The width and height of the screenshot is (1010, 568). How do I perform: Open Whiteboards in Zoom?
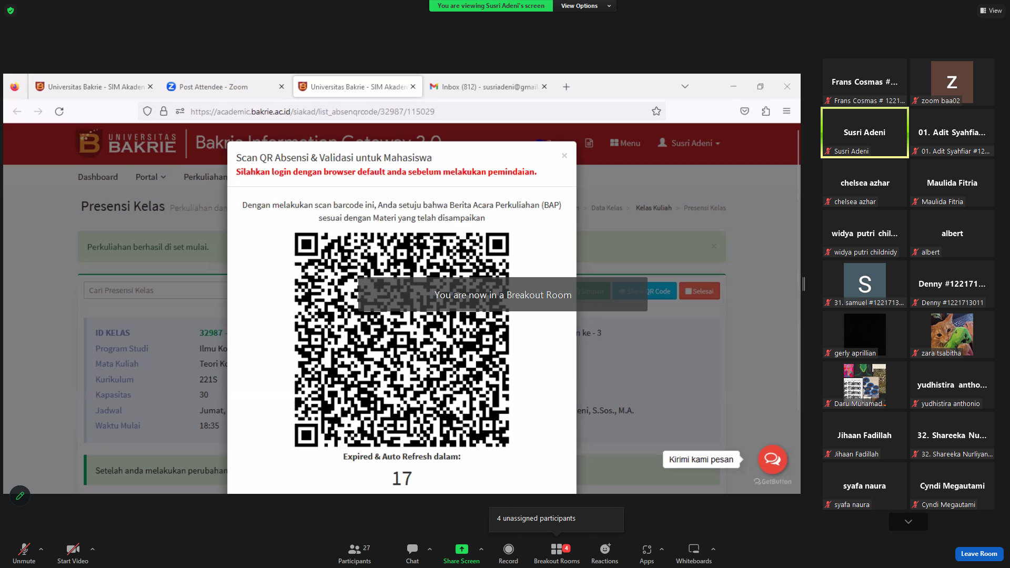694,553
